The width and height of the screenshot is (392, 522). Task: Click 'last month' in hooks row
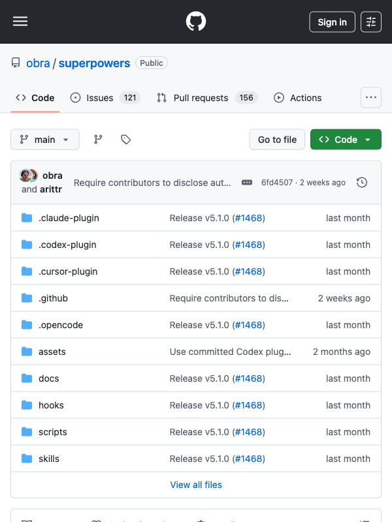point(348,405)
